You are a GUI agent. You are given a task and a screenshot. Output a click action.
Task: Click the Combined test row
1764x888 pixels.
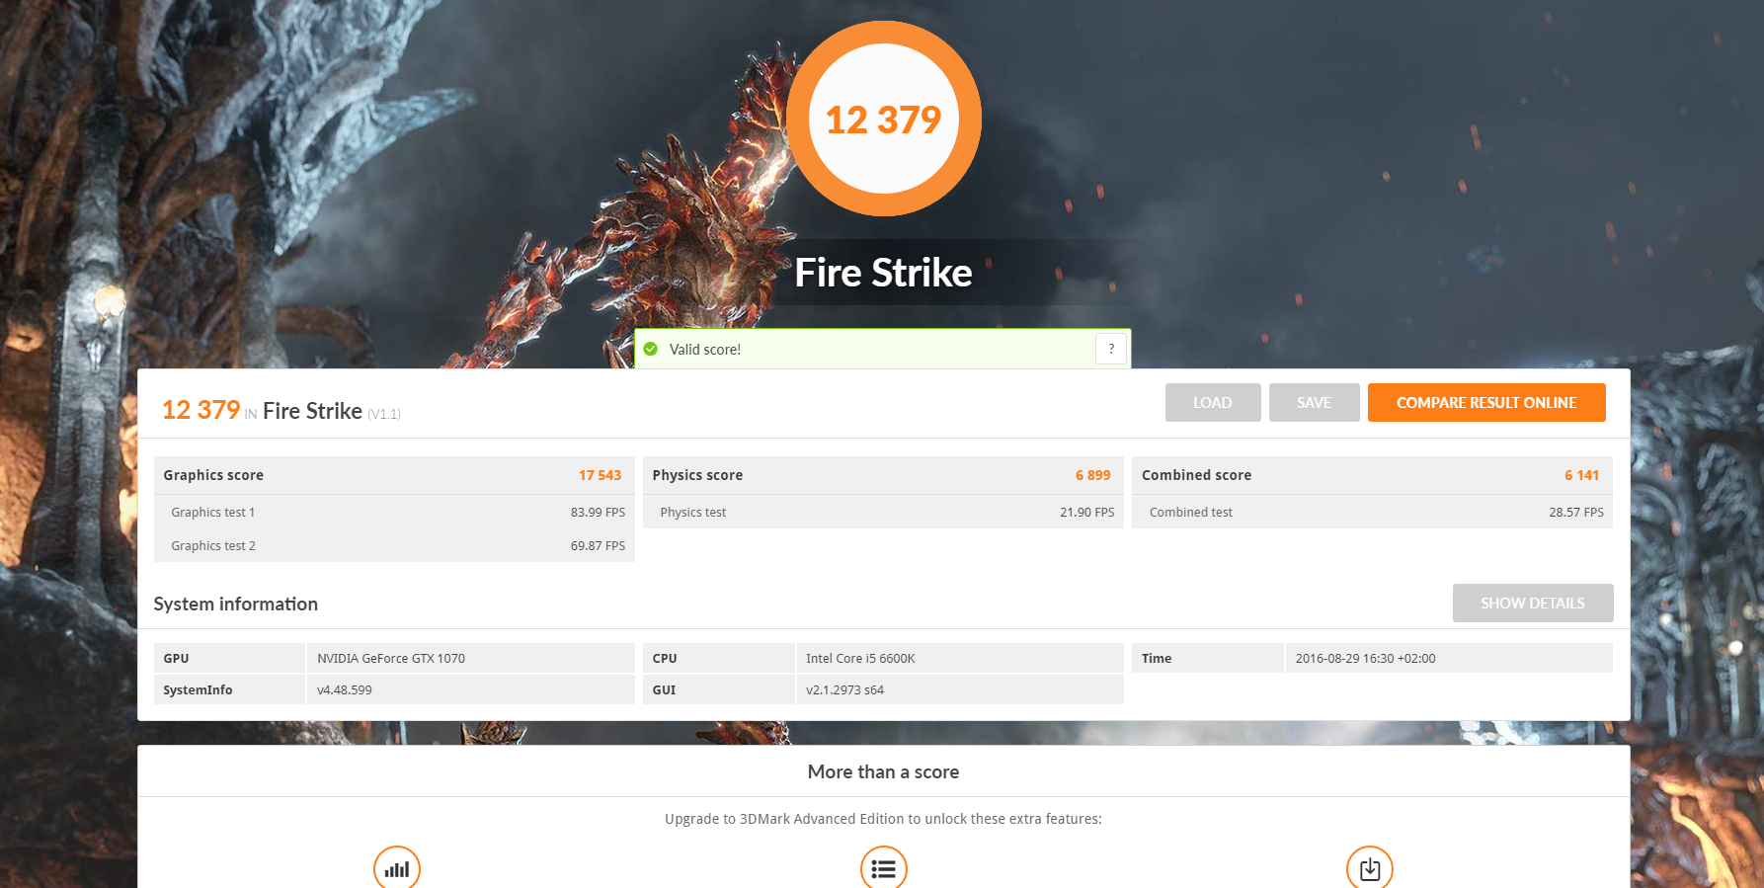[1372, 512]
